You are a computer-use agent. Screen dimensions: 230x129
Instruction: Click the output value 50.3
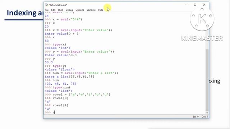(49, 62)
